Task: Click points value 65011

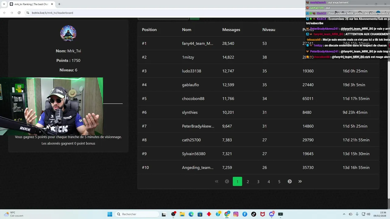Action: 308,99
